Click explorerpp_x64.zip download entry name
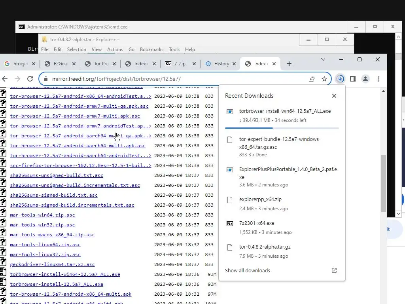The image size is (405, 304). (260, 199)
